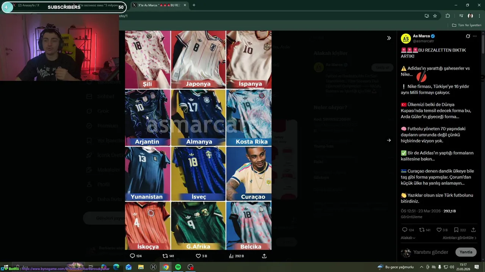485x272 pixels.
Task: Expand the Alakalı sort dropdown
Action: (408, 238)
